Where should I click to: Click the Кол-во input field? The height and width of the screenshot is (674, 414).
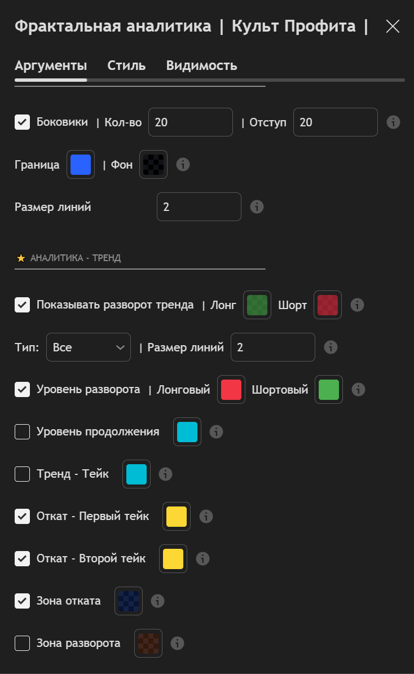tap(191, 122)
